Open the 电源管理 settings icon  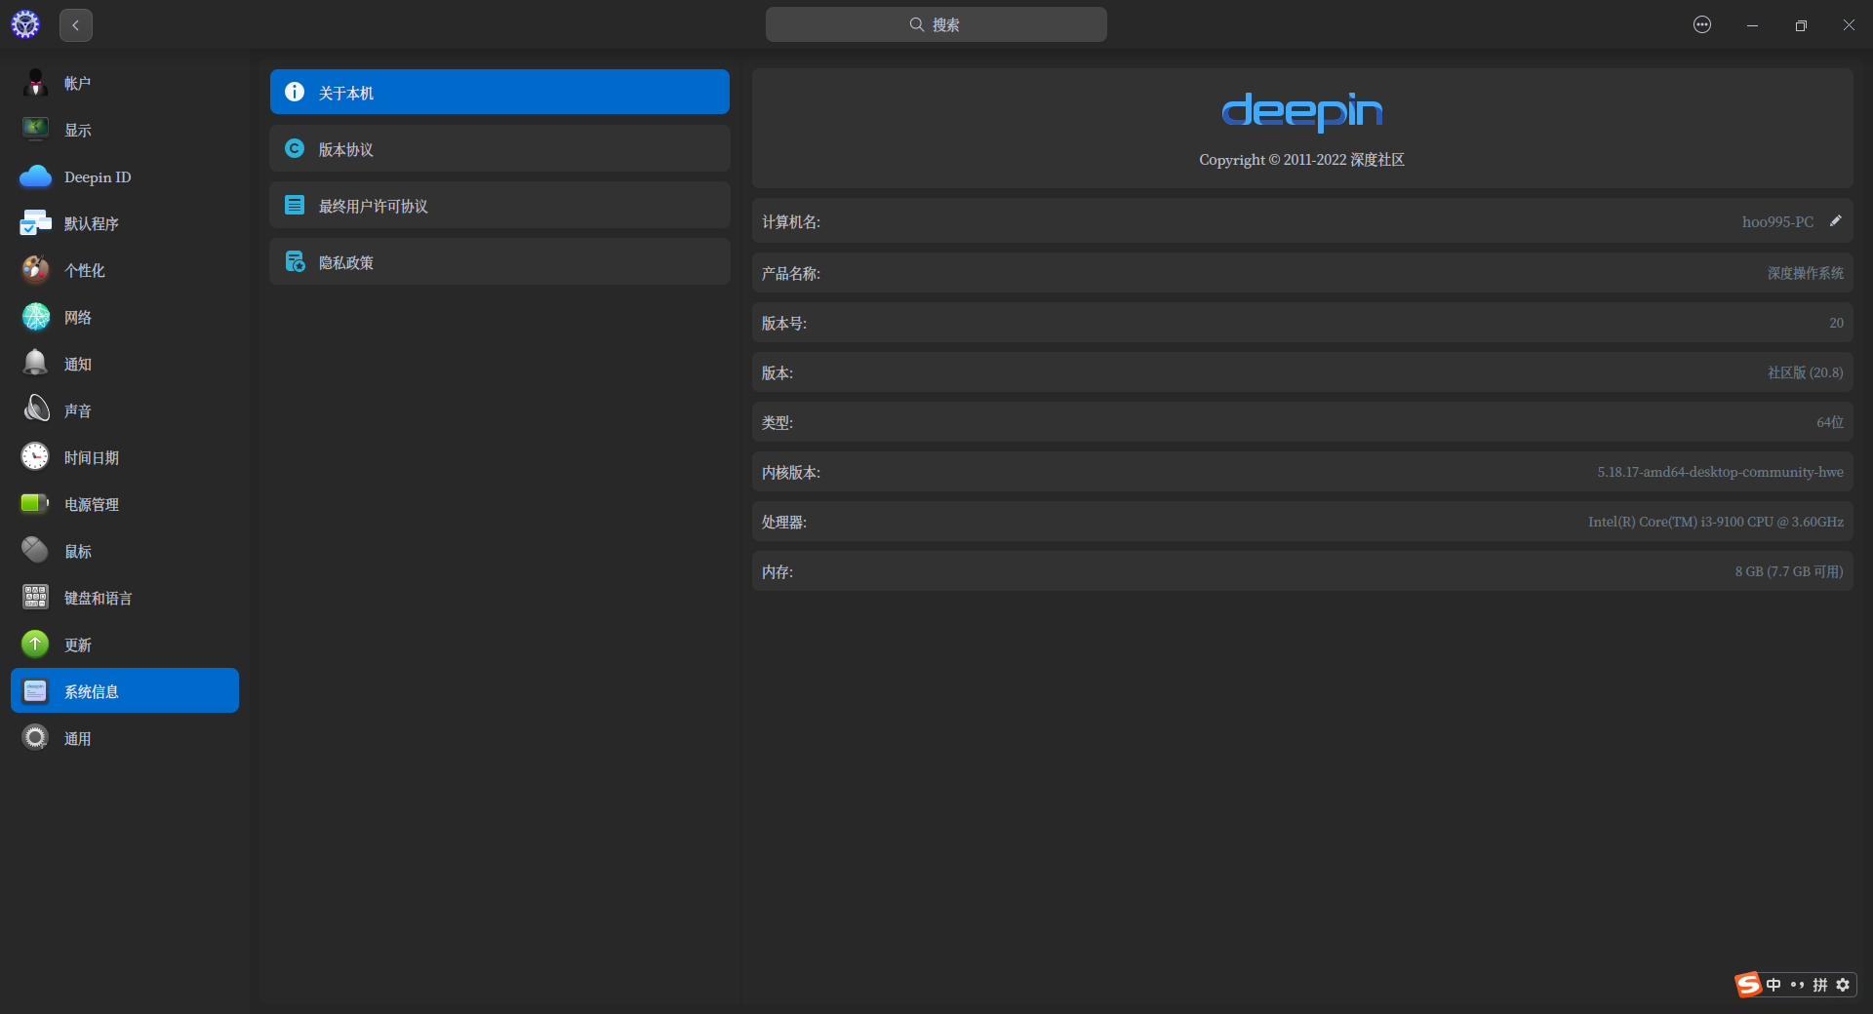point(92,504)
